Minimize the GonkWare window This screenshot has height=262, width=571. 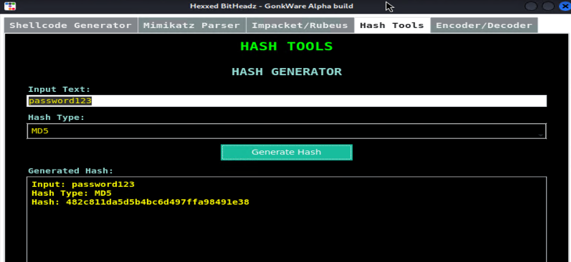pos(532,7)
